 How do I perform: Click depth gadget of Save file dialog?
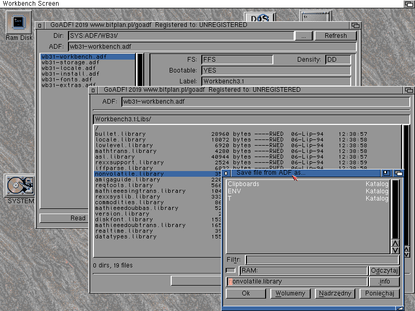(398, 173)
